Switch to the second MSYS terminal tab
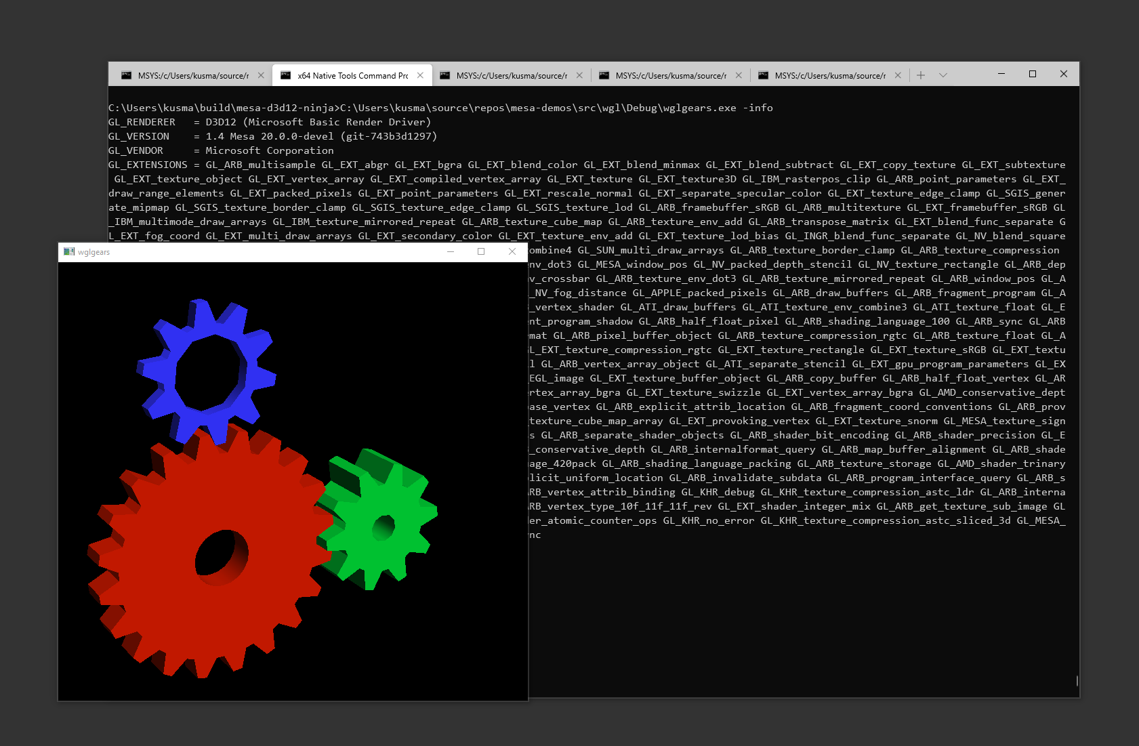1139x746 pixels. 508,75
